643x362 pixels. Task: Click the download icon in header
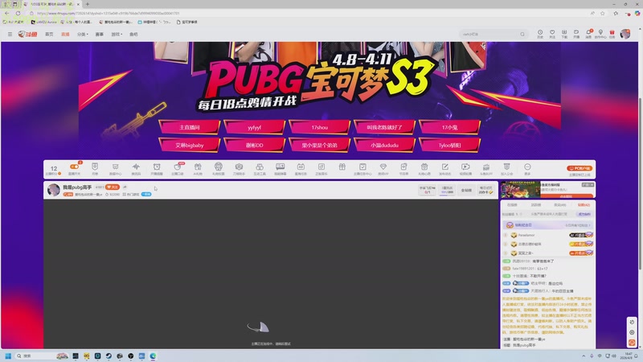(x=564, y=34)
